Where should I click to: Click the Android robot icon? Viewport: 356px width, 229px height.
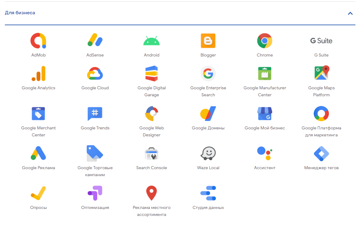(x=152, y=41)
